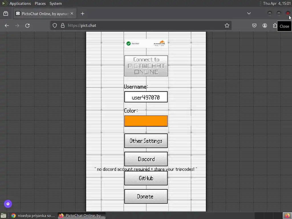Screen dimensions: 292x219
Task: Open the Save to Pocket icon
Action: (254, 25)
